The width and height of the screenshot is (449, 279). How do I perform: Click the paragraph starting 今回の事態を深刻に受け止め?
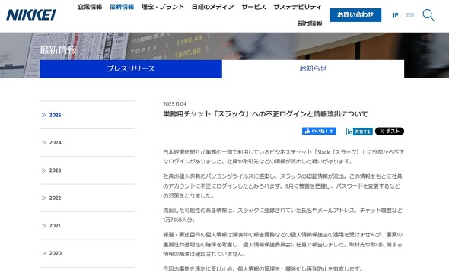coord(263,268)
